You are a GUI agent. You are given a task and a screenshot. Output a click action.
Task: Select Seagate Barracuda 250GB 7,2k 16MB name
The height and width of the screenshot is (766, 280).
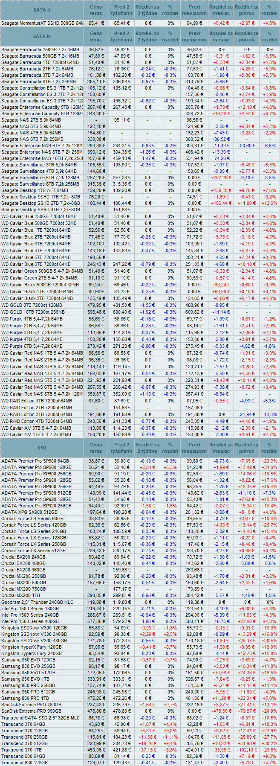tap(40, 50)
